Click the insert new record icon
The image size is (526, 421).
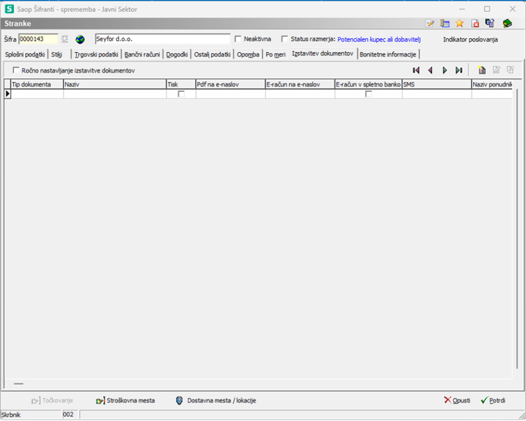[x=481, y=70]
